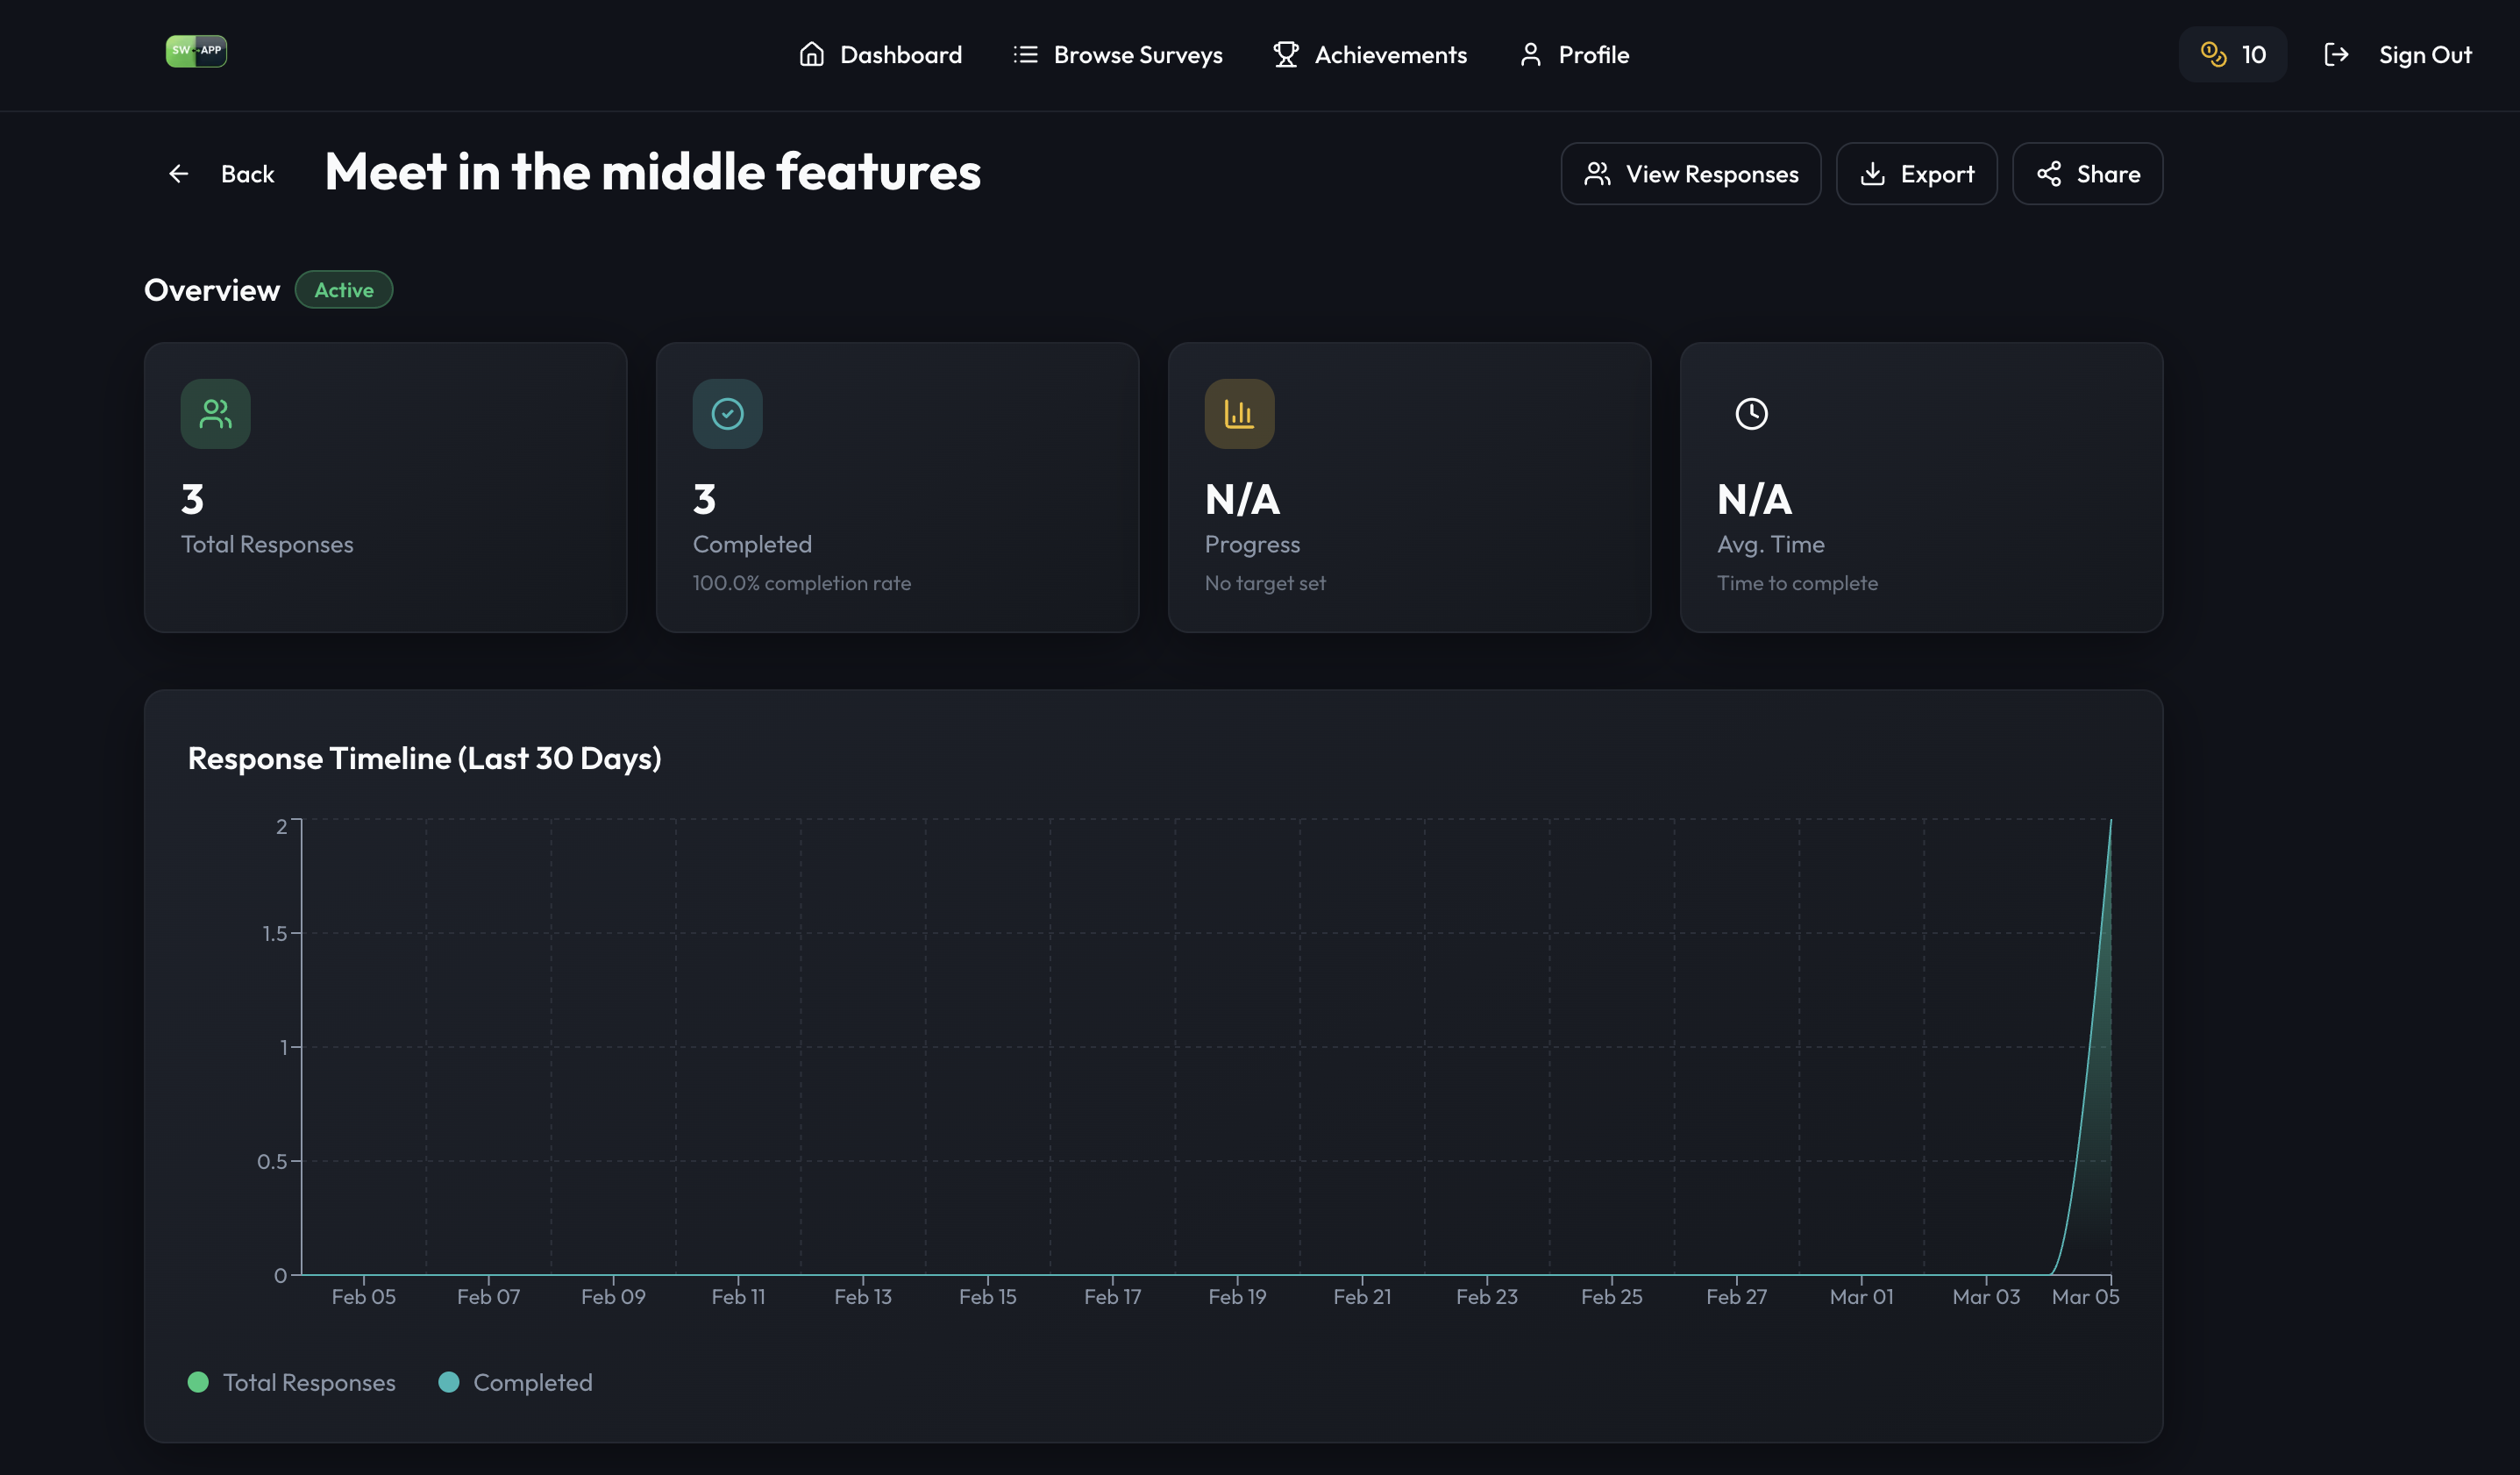Click the Dashboard home icon
This screenshot has height=1475, width=2520.
pos(811,54)
